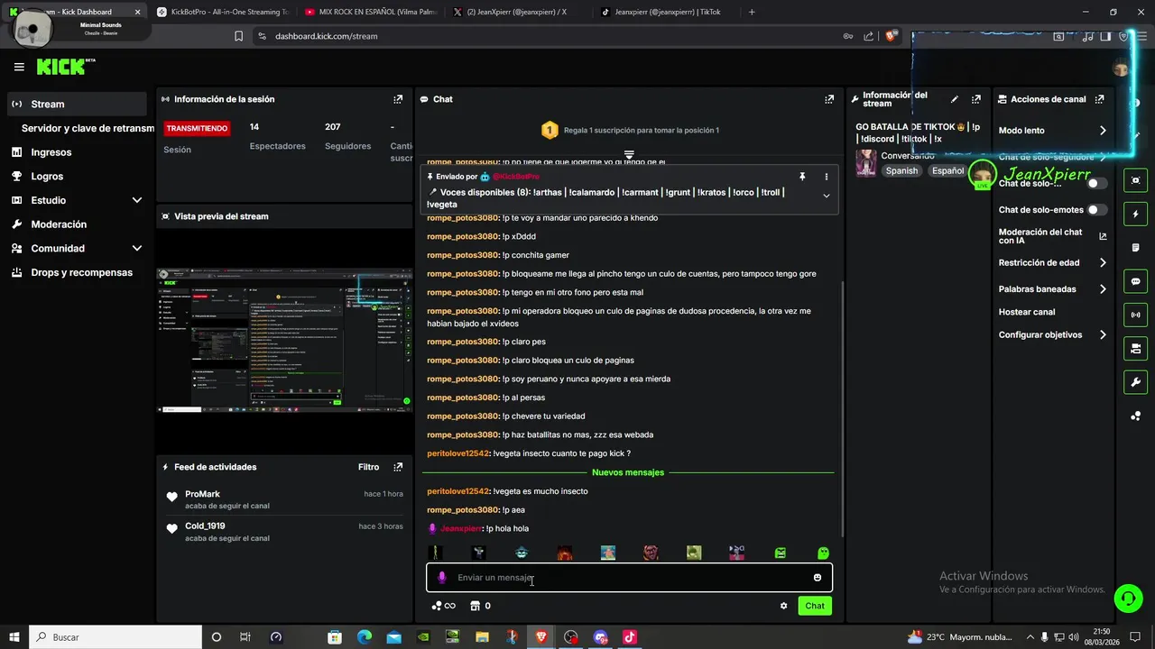Open three-dot options on pinned message
This screenshot has height=649, width=1155.
tap(826, 177)
